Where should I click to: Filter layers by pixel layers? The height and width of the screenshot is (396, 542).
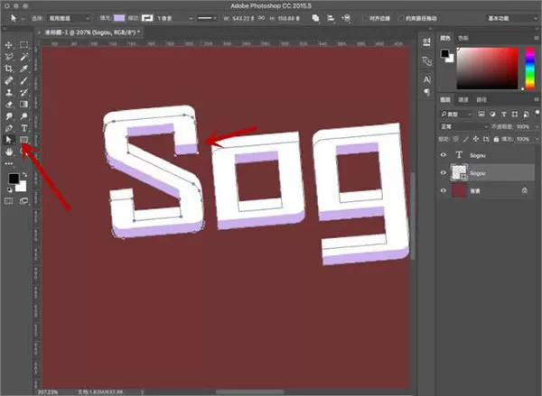[x=481, y=114]
